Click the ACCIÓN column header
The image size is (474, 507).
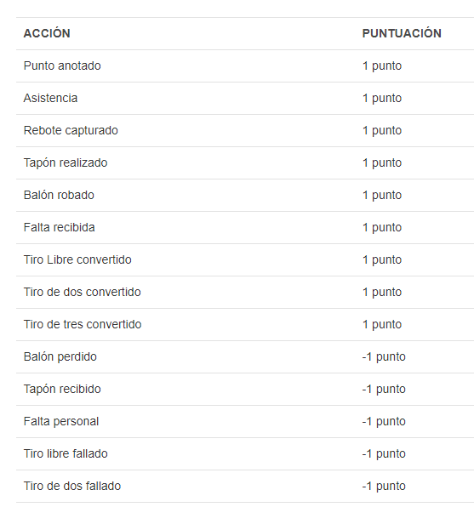(x=47, y=33)
